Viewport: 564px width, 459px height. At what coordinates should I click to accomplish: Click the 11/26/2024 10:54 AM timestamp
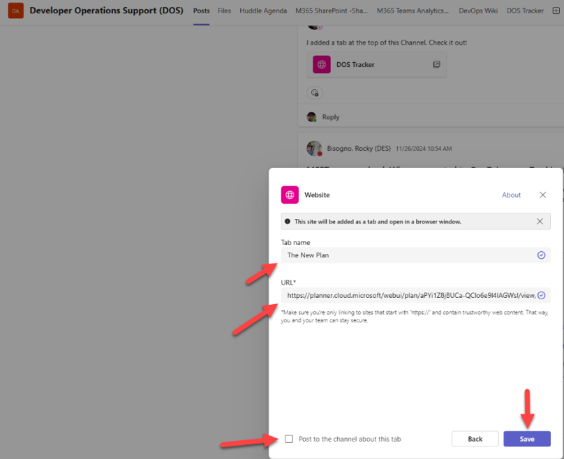(424, 149)
